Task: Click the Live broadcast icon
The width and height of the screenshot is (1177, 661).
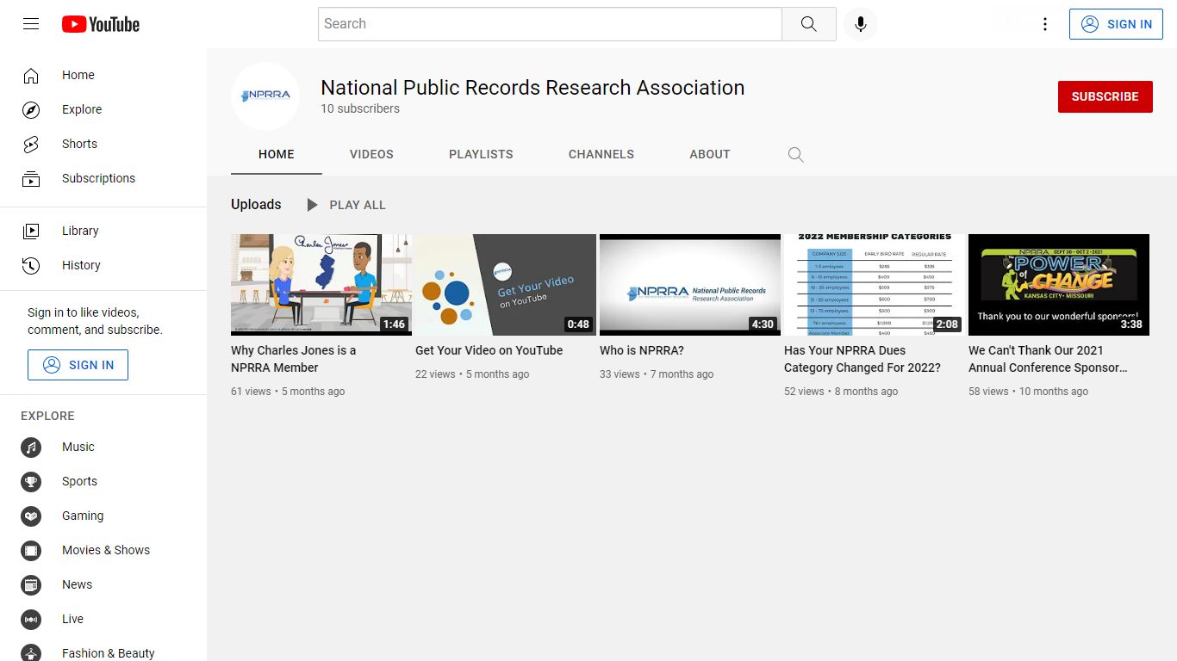Action: [x=31, y=619]
